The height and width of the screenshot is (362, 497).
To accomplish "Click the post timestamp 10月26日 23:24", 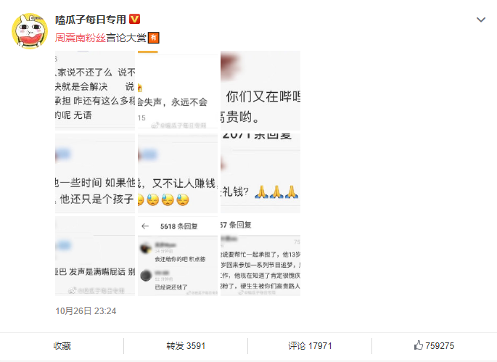I will (86, 311).
